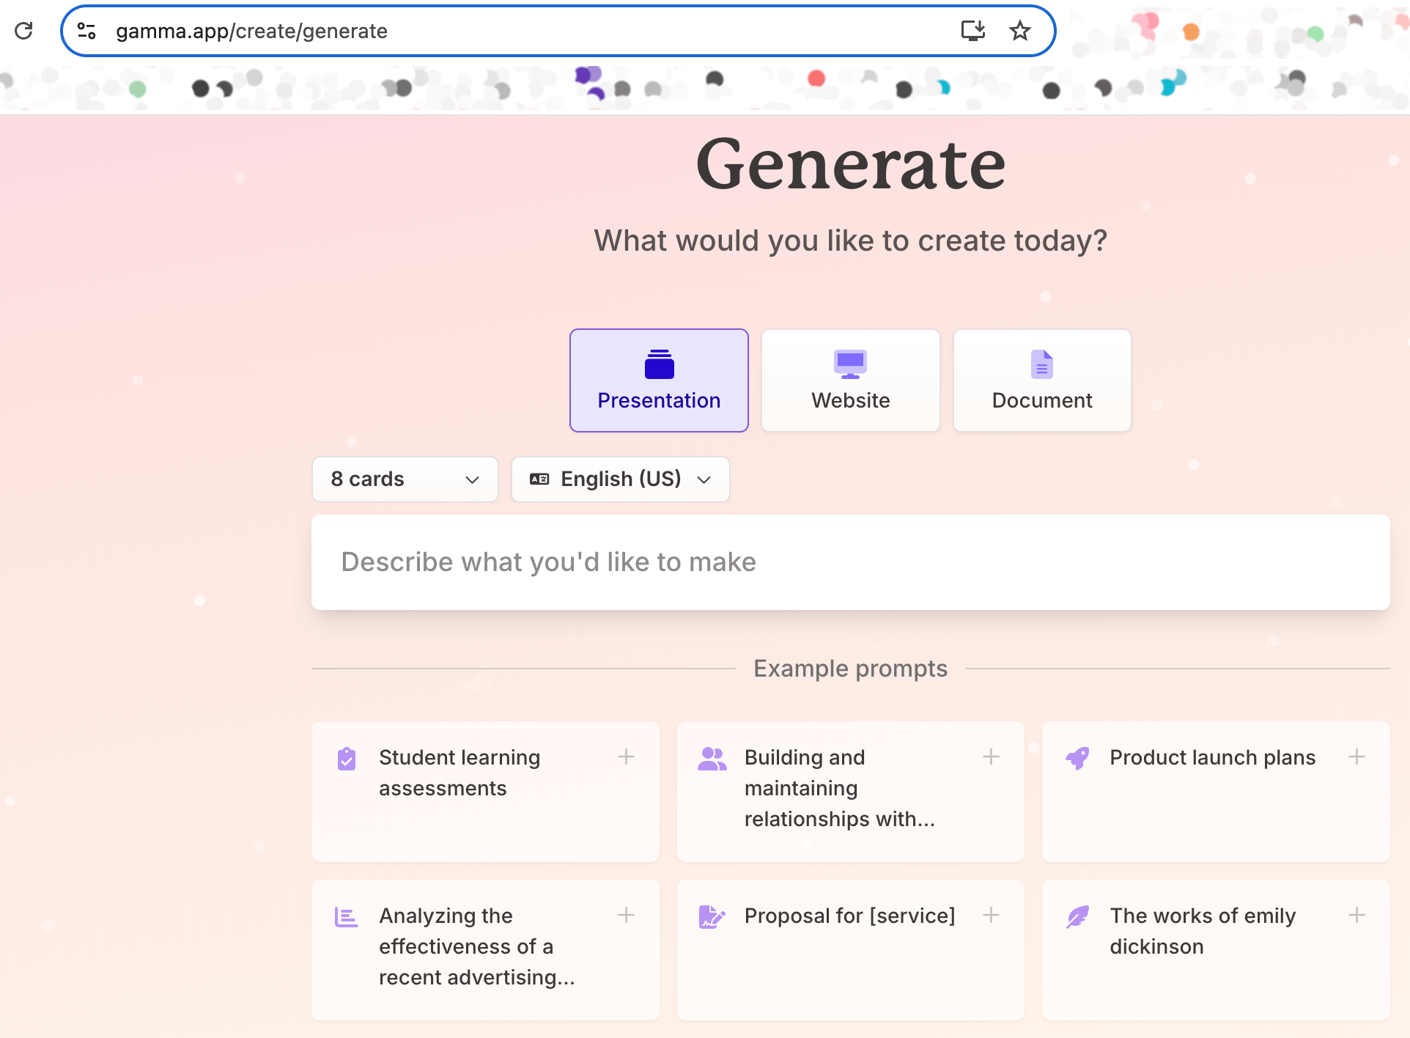Image resolution: width=1410 pixels, height=1038 pixels.
Task: Add the Analyzing the effectiveness prompt via plus
Action: (x=626, y=915)
